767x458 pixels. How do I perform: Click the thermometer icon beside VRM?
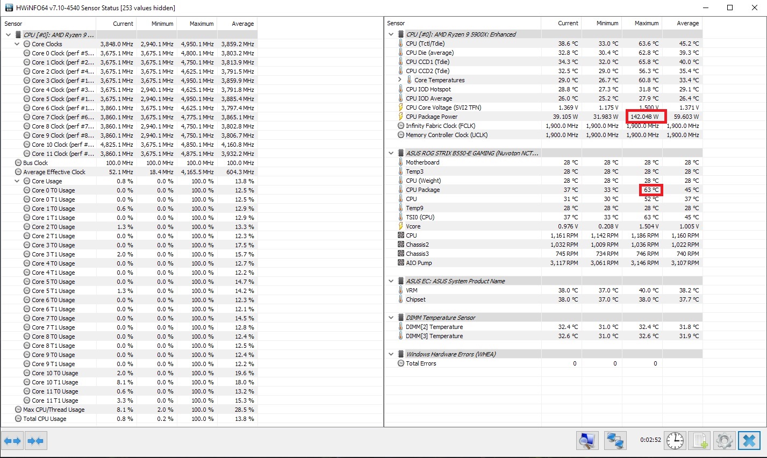400,290
